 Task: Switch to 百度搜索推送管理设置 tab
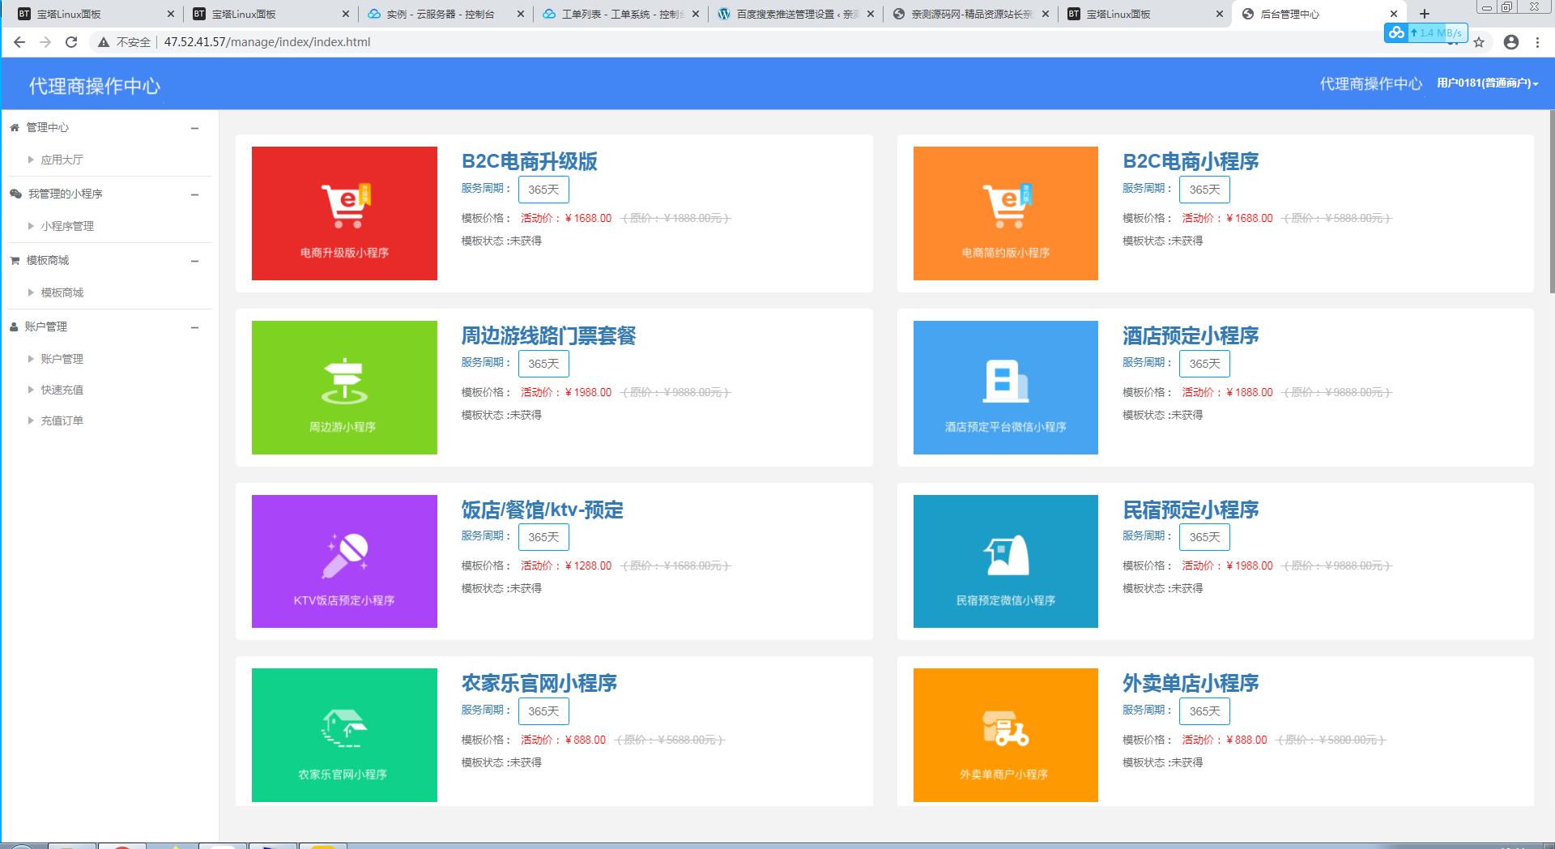794,14
